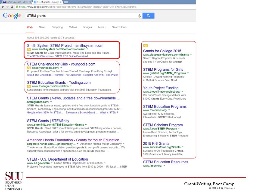This screenshot has height=195, width=261.
Task: Click the microphone voice search icon
Action: (140, 16)
